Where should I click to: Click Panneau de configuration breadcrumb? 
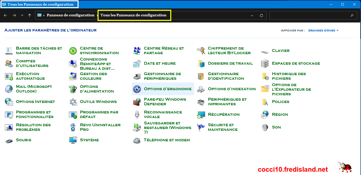pos(70,15)
